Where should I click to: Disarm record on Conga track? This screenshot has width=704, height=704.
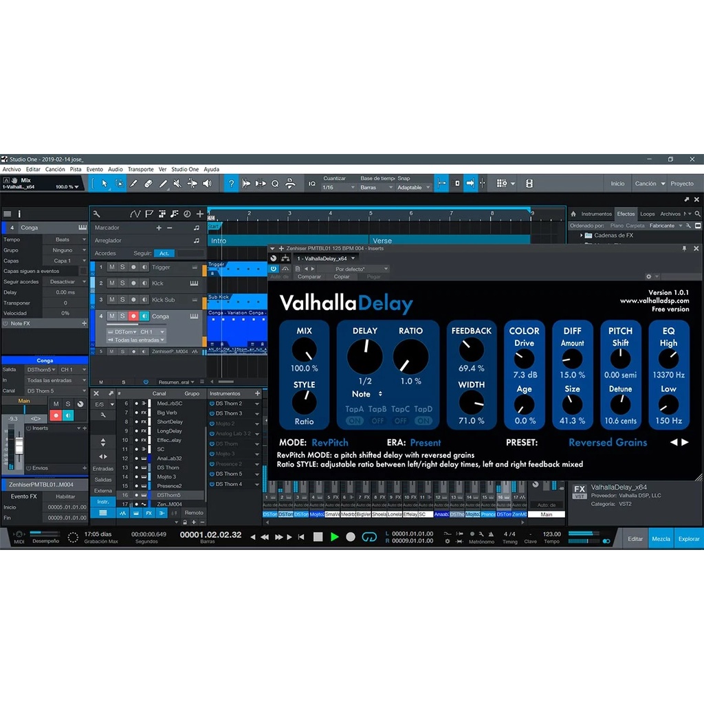[133, 316]
